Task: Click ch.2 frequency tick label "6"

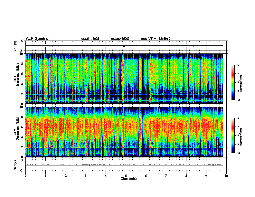Action: (x=22, y=127)
